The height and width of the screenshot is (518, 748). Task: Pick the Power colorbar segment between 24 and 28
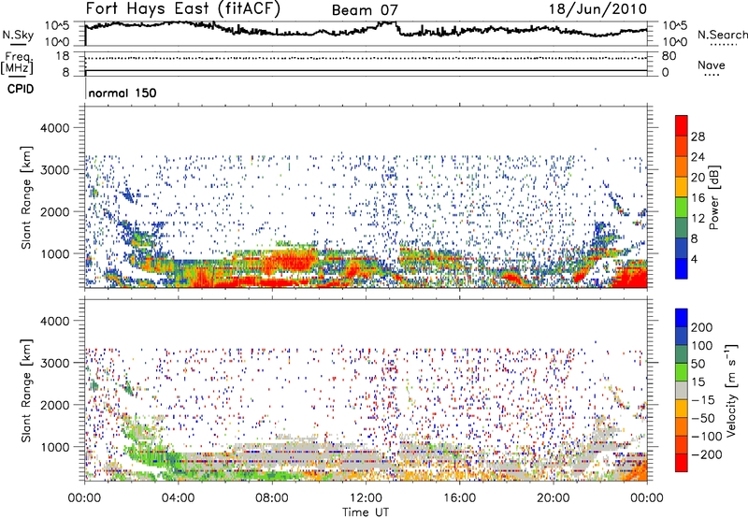coord(682,147)
